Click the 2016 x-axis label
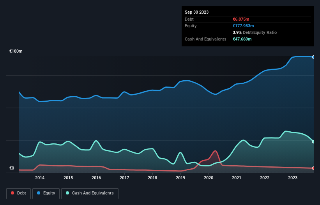The width and height of the screenshot is (320, 205). pyautogui.click(x=96, y=178)
